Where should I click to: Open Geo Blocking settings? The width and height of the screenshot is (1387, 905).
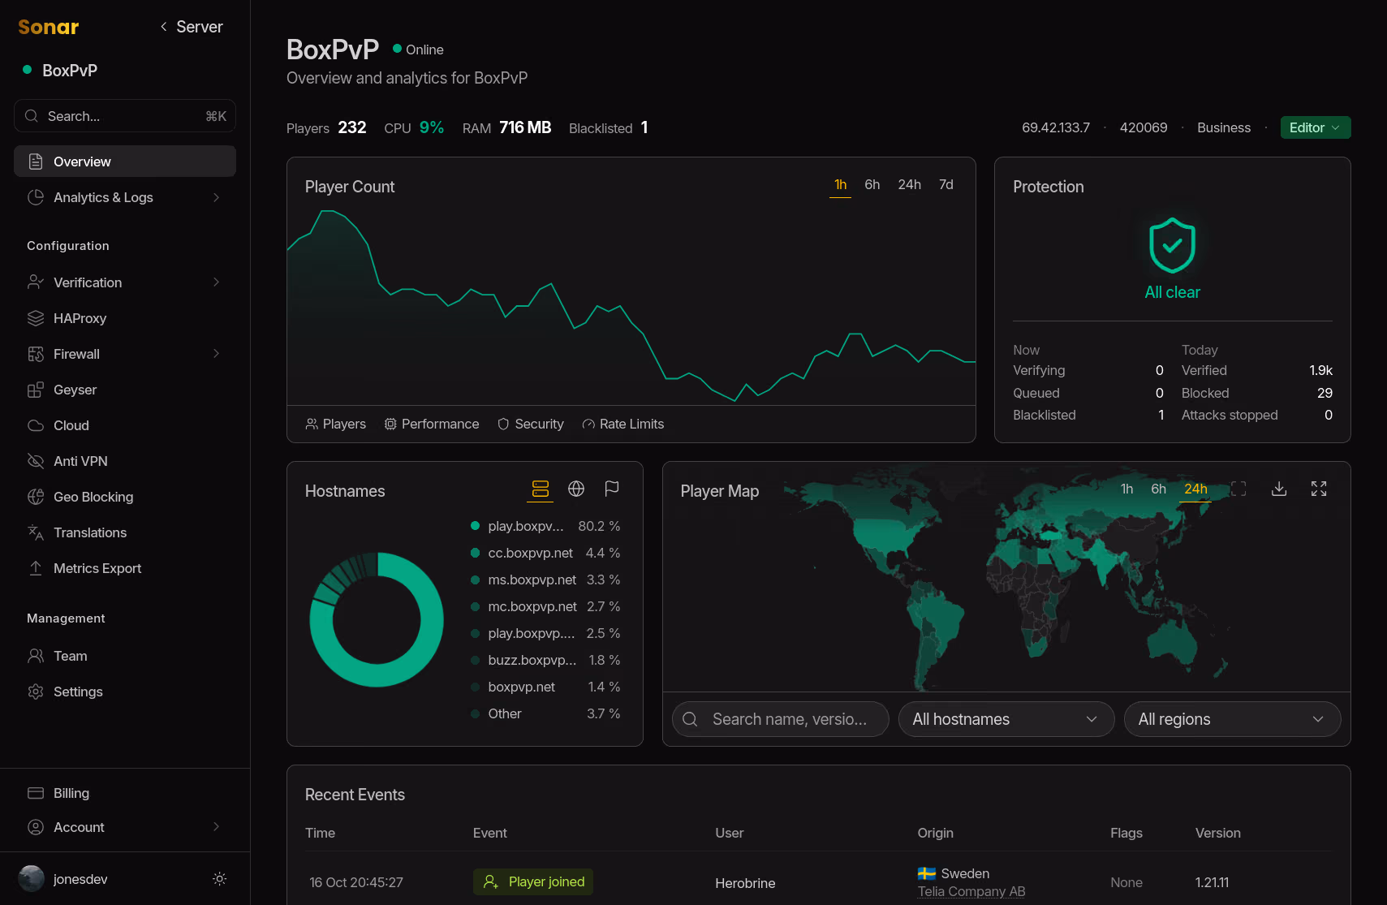coord(125,497)
